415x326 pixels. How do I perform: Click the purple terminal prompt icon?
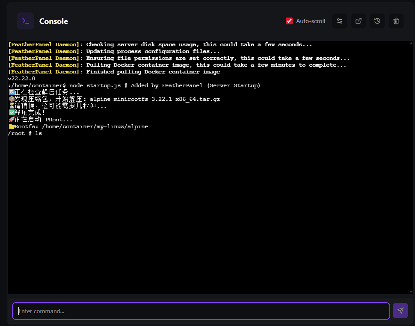pyautogui.click(x=26, y=21)
